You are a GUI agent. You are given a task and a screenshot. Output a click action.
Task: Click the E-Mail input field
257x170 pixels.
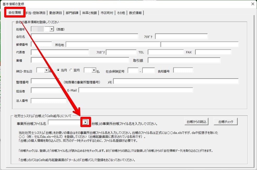[x=136, y=90]
